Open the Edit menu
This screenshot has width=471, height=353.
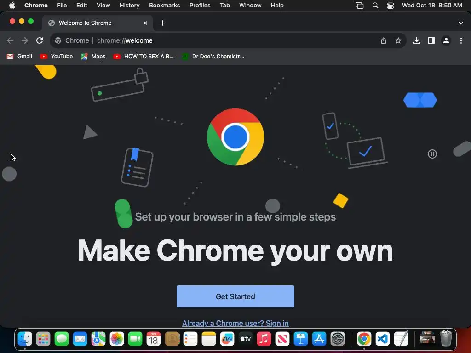tap(82, 6)
